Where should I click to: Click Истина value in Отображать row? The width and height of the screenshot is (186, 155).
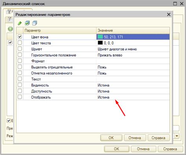104,98
